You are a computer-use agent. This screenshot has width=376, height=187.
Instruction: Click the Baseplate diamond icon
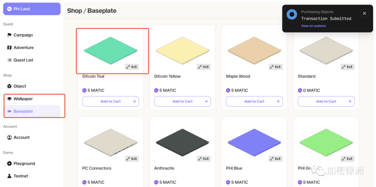tap(9, 111)
